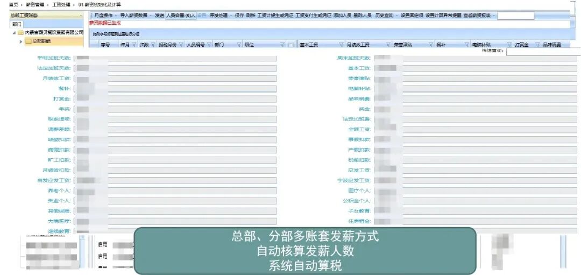
Task: Open the 电脑补贴 column filter icon
Action: (509, 45)
